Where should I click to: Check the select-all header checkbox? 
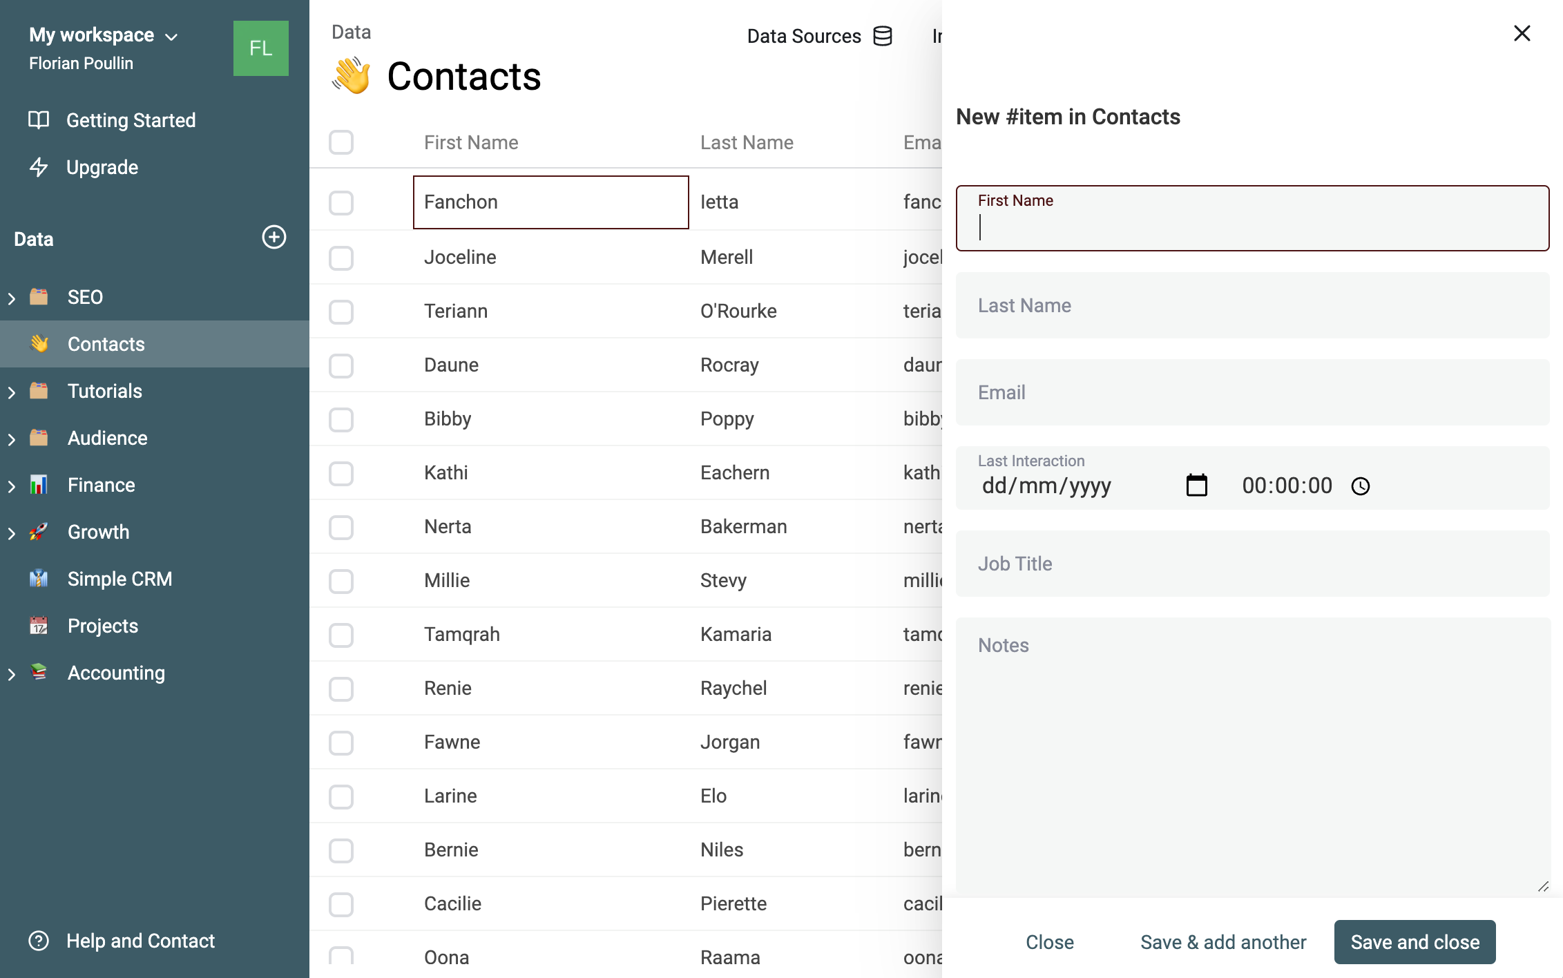341,142
